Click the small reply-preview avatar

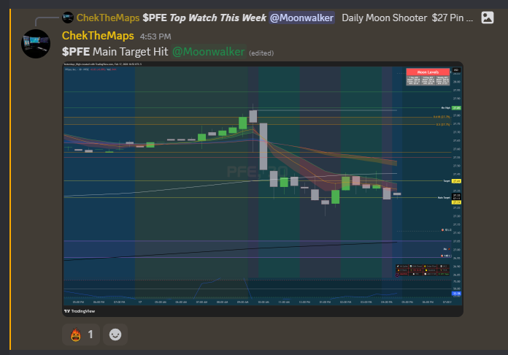pos(68,18)
